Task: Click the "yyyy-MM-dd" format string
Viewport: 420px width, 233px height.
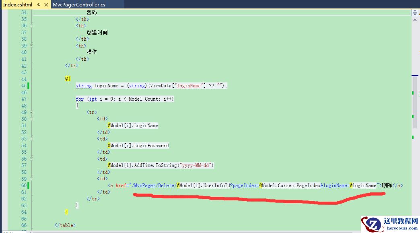Action: coord(195,165)
